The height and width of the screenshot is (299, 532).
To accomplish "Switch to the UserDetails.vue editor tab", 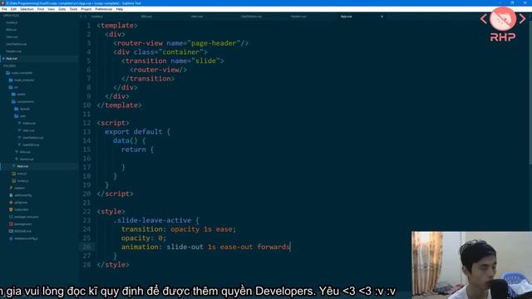I will [251, 17].
